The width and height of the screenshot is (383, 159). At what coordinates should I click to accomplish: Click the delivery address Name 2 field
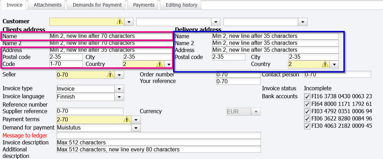pyautogui.click(x=275, y=43)
